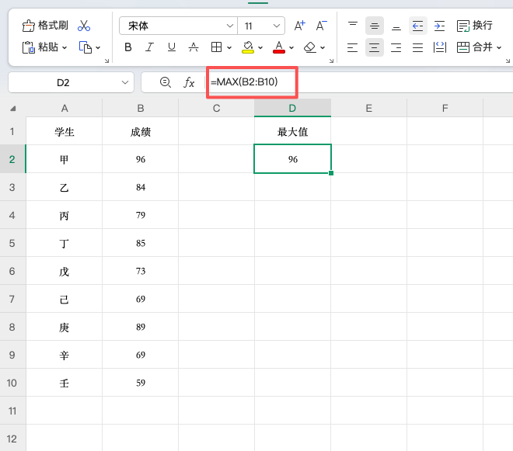The height and width of the screenshot is (451, 513).
Task: Decrease font size with A- icon
Action: (322, 26)
